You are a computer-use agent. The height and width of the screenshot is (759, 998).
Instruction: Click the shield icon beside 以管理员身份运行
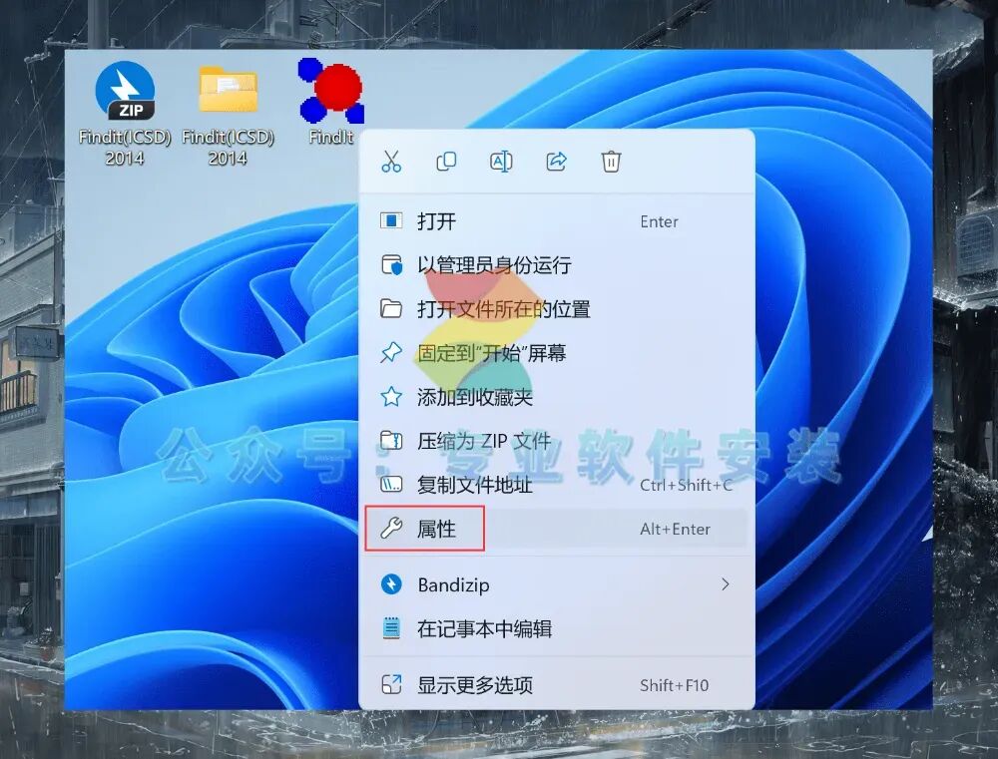pos(391,265)
